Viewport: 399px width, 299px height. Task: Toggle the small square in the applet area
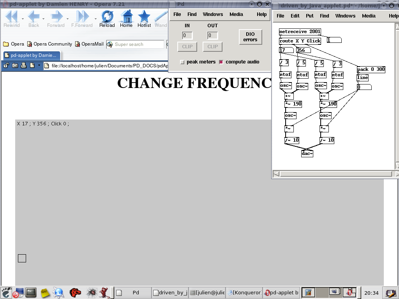point(22,258)
